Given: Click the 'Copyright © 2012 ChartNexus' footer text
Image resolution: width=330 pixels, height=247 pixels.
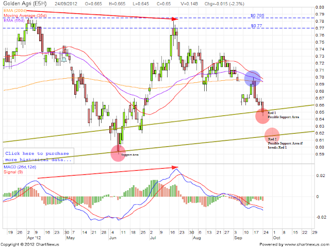Looking at the screenshot, I should (30, 244).
